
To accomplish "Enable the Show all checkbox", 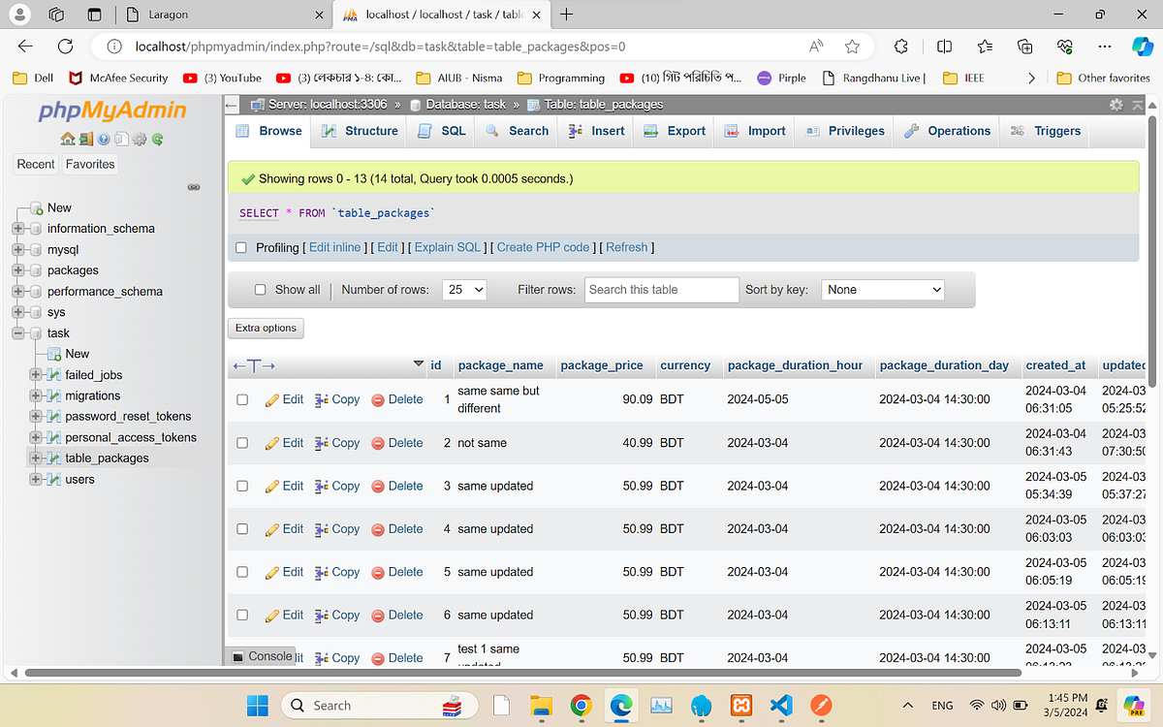I will point(260,289).
